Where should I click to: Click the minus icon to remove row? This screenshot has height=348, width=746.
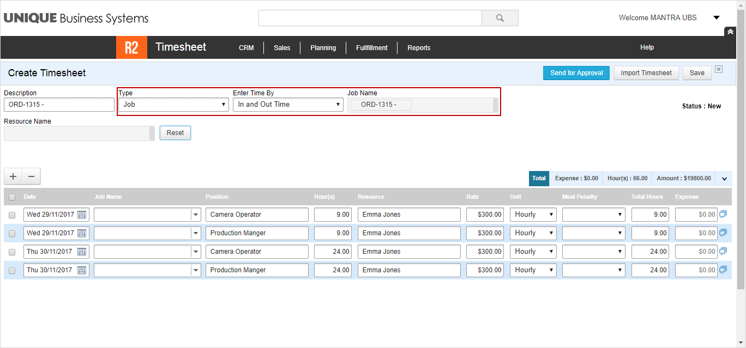pos(31,176)
